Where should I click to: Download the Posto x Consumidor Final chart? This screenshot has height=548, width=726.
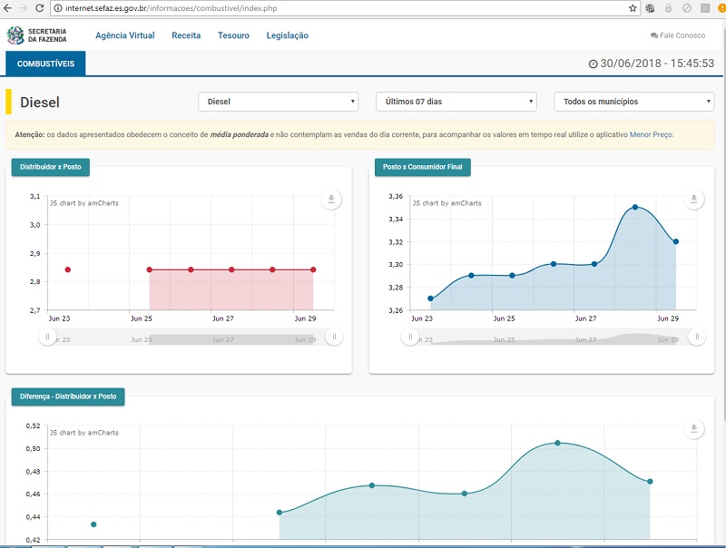click(693, 199)
